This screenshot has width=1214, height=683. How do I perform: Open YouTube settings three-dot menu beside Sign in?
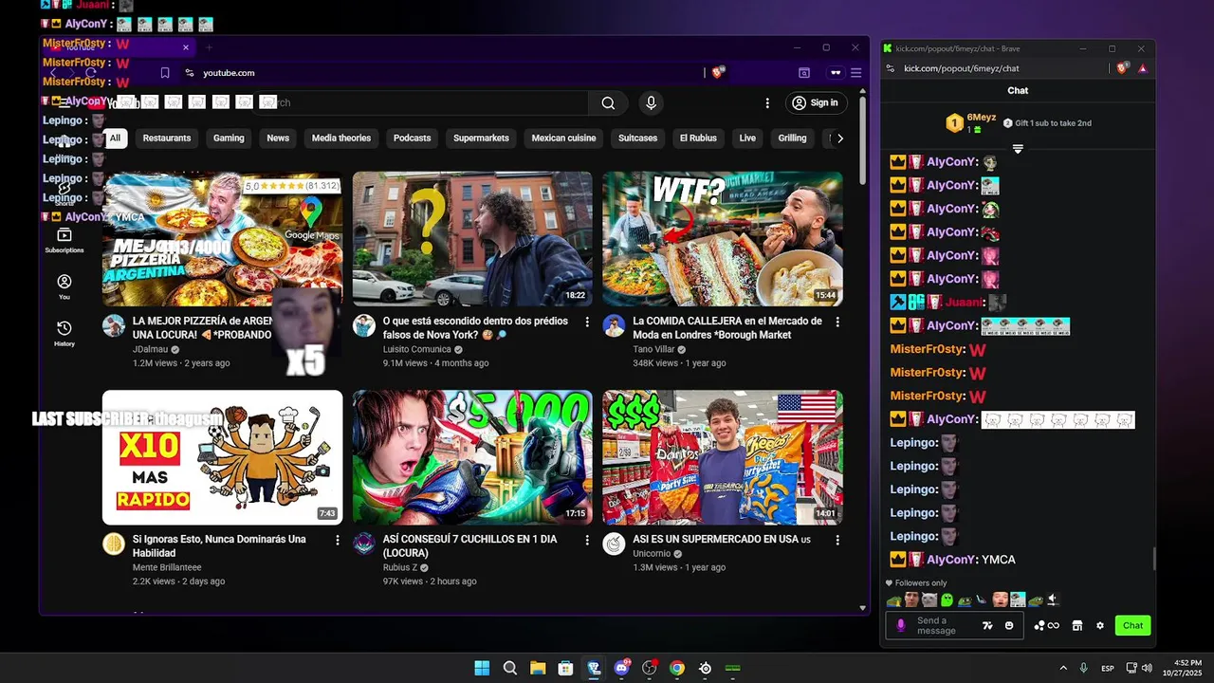(x=767, y=102)
